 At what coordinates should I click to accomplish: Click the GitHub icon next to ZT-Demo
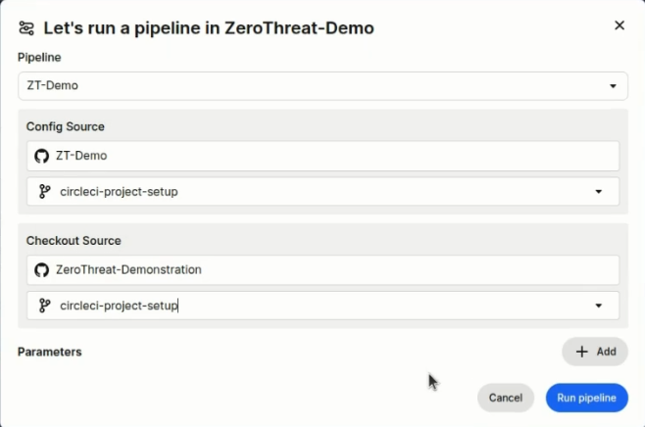[42, 156]
